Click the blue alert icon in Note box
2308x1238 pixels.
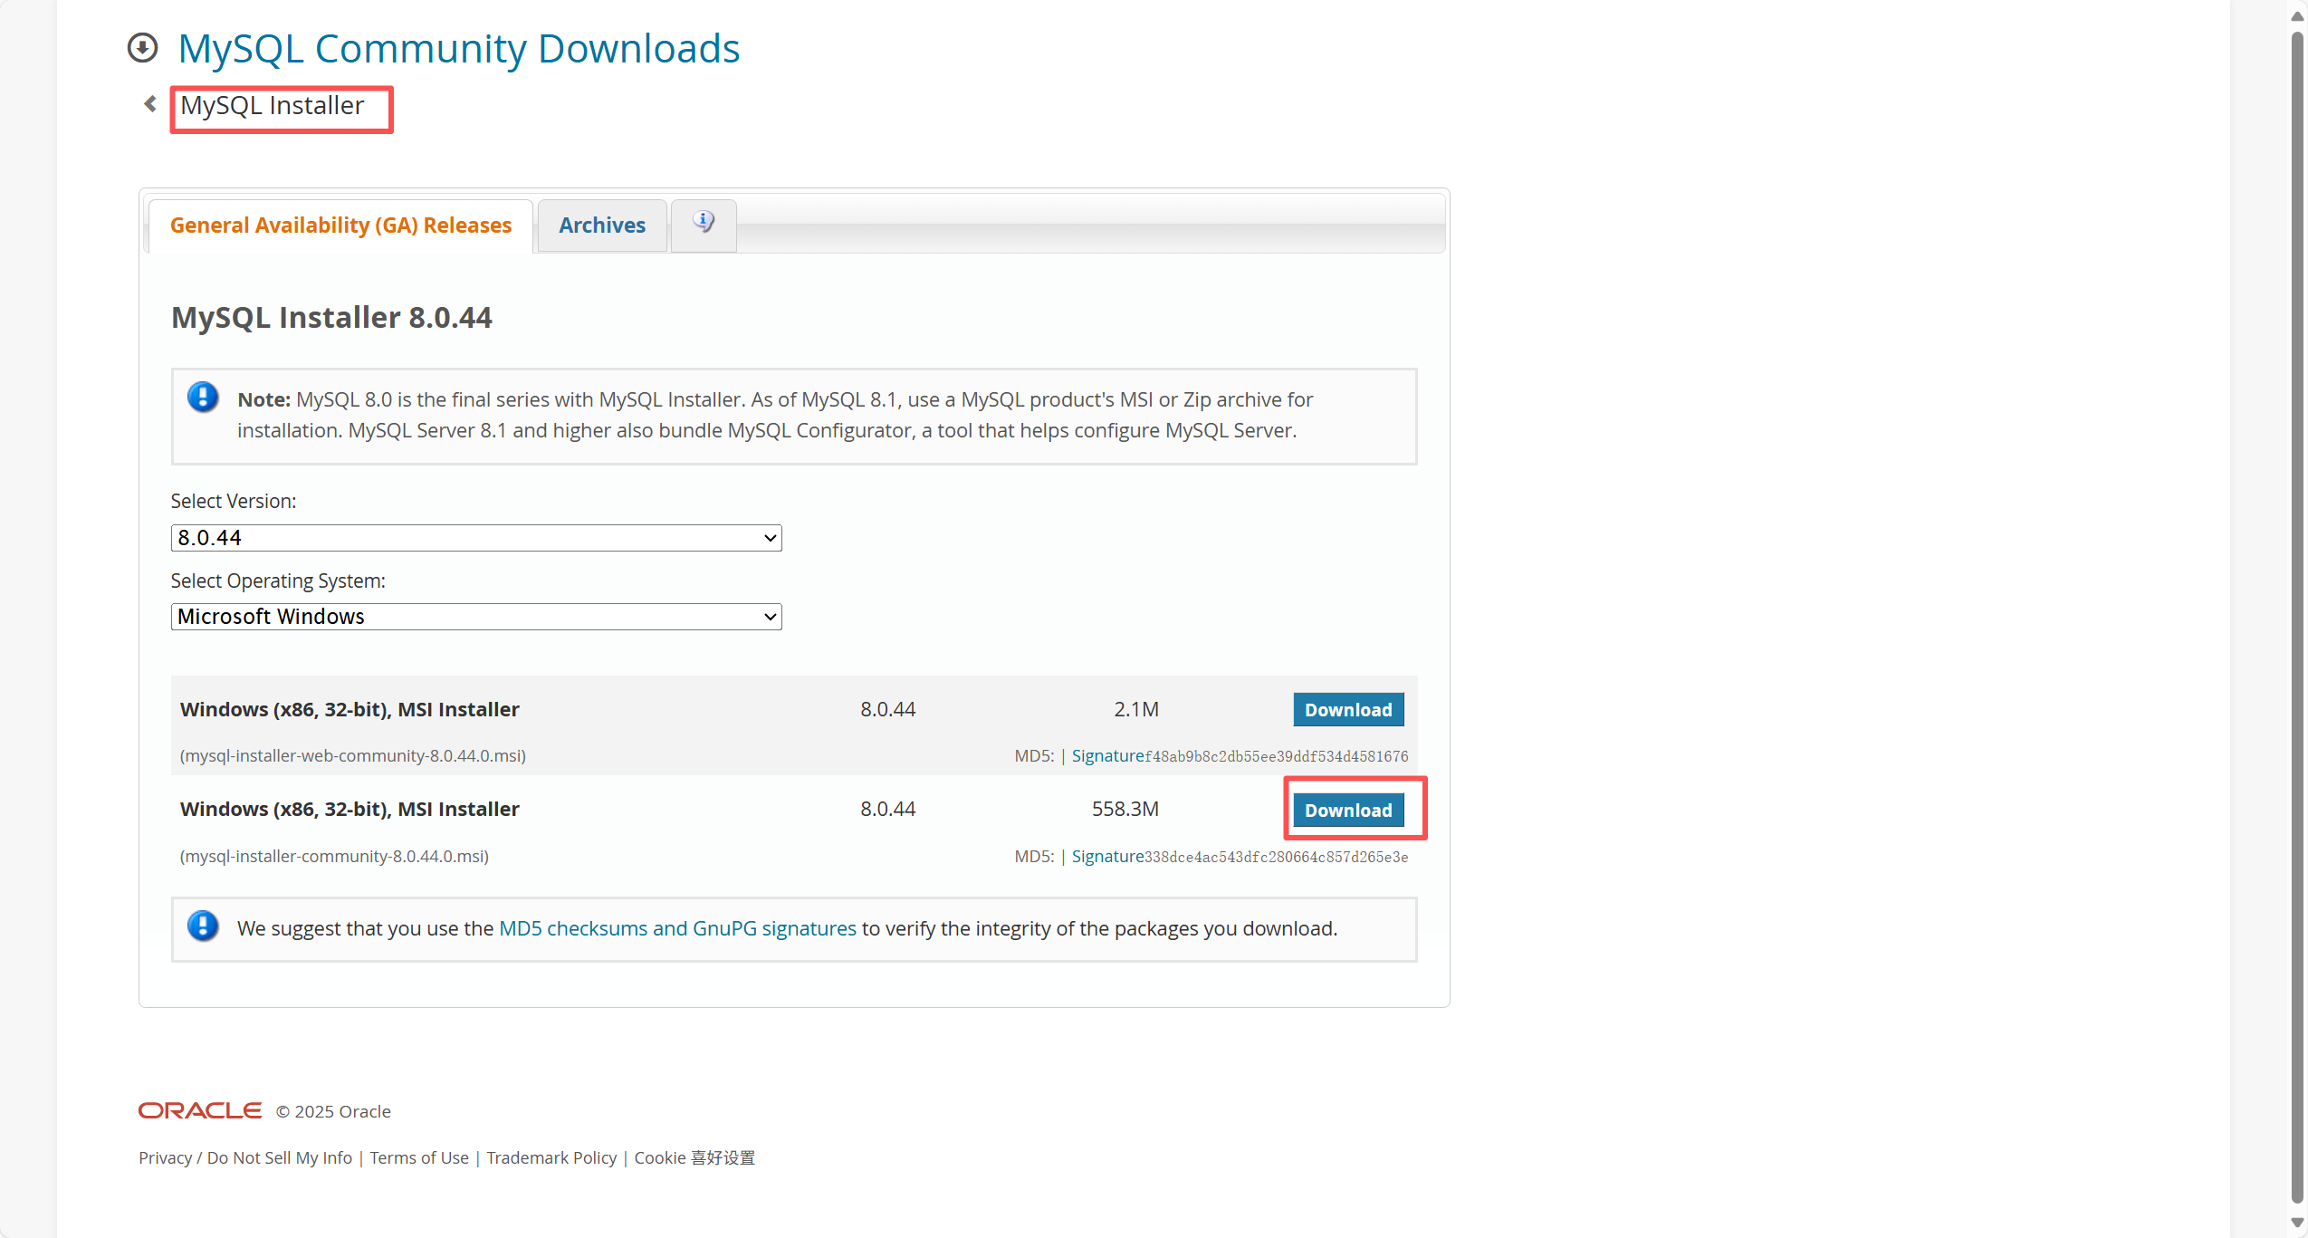(x=203, y=398)
